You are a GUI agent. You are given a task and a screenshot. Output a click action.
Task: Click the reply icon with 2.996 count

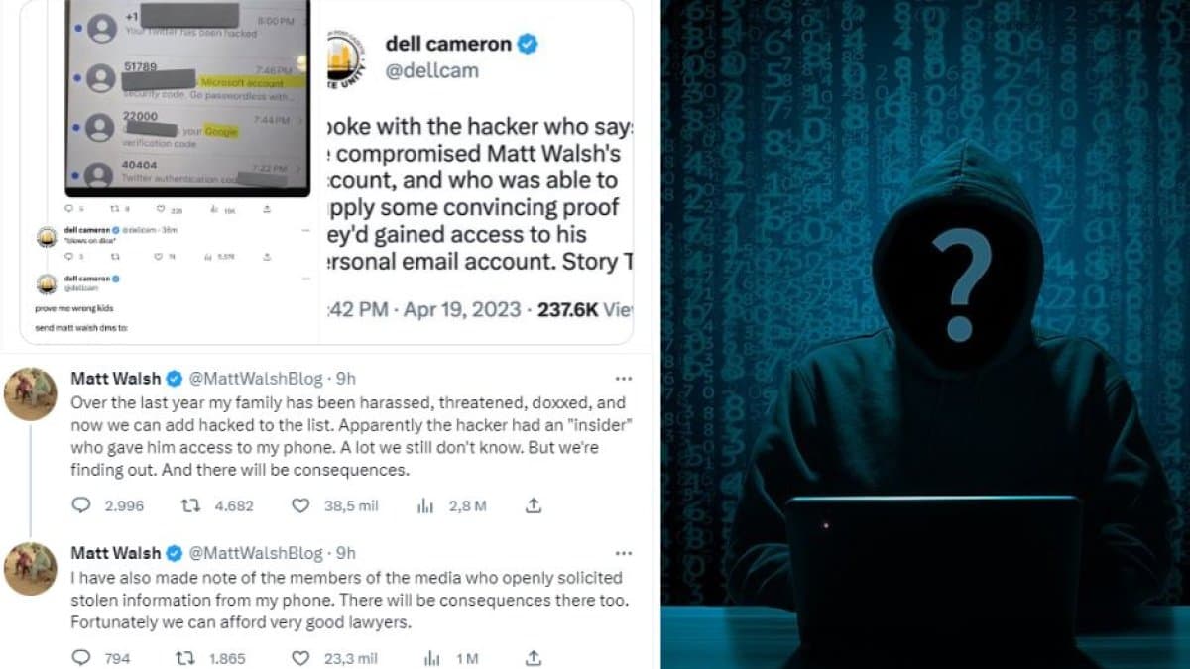click(x=81, y=505)
